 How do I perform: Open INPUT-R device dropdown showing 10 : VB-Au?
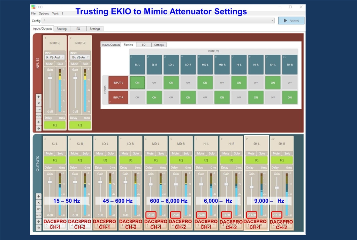tap(80, 57)
